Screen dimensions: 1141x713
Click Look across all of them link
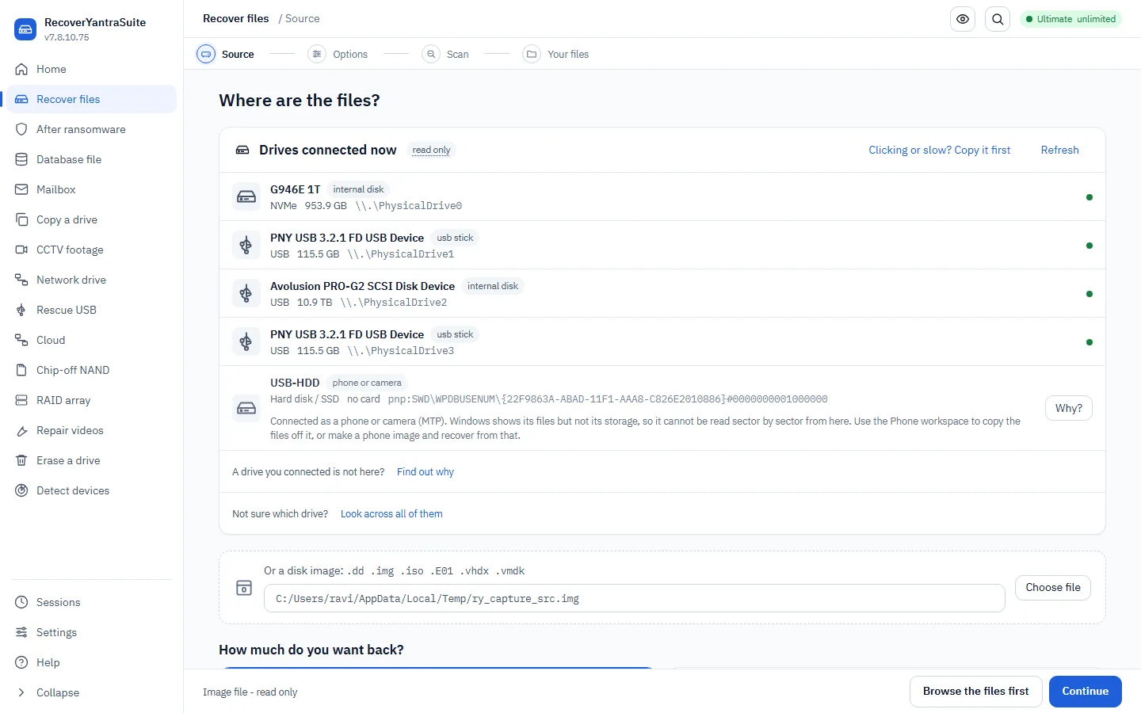391,513
